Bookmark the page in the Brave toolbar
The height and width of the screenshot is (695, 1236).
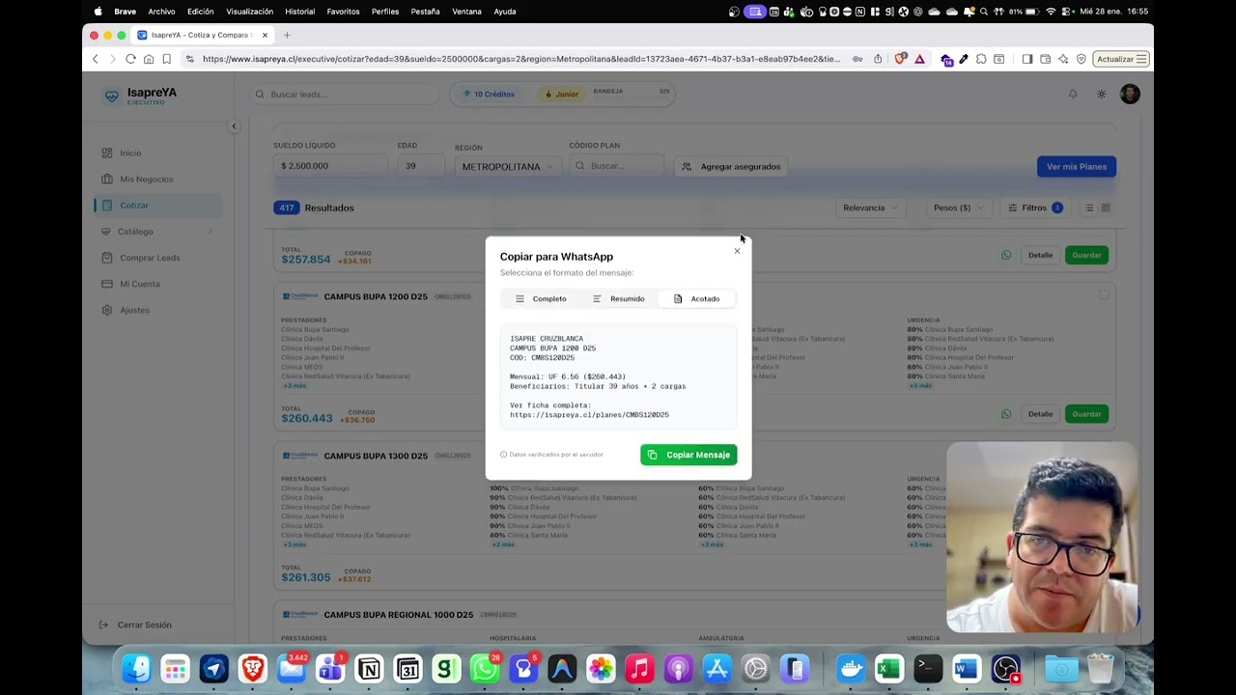(x=167, y=59)
